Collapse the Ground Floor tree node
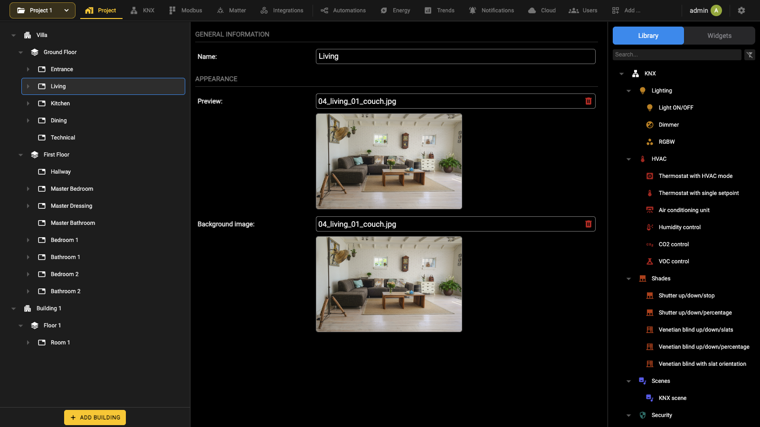The height and width of the screenshot is (427, 760). pos(20,52)
